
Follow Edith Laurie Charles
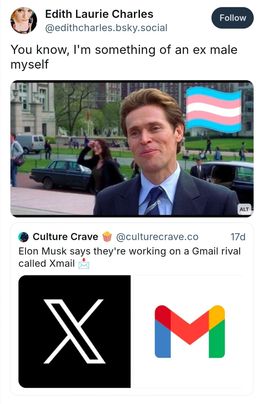pyautogui.click(x=232, y=18)
